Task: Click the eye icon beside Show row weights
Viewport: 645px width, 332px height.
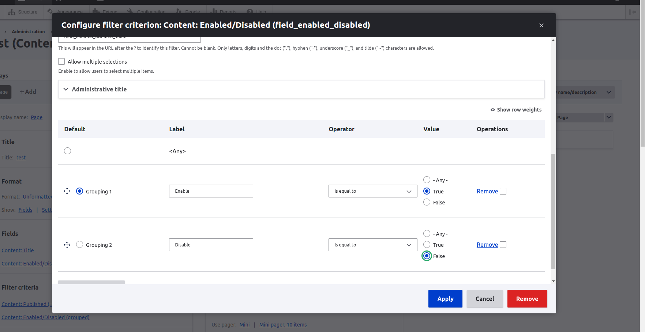Action: pyautogui.click(x=492, y=110)
